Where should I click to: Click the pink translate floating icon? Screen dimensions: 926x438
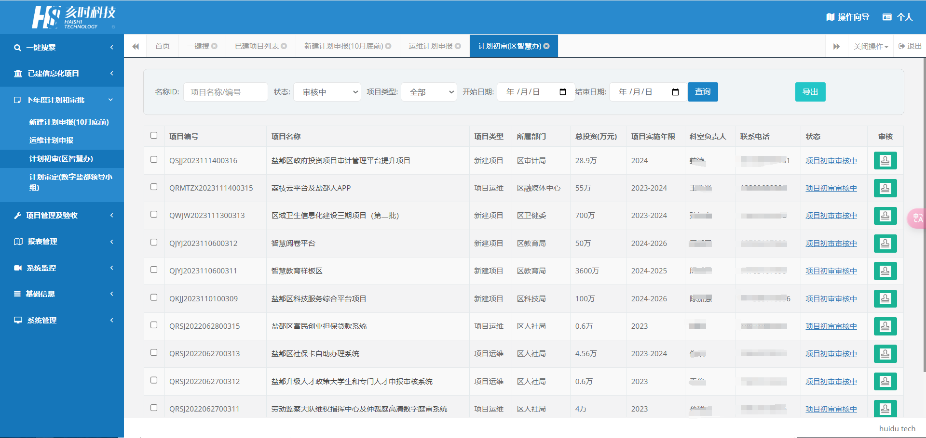(x=917, y=218)
